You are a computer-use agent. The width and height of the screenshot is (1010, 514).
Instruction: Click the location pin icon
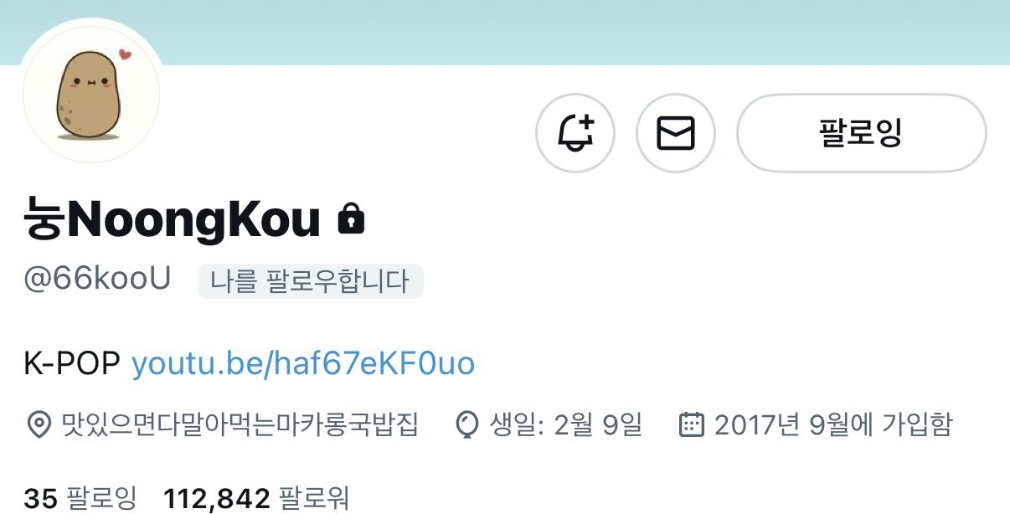point(38,425)
